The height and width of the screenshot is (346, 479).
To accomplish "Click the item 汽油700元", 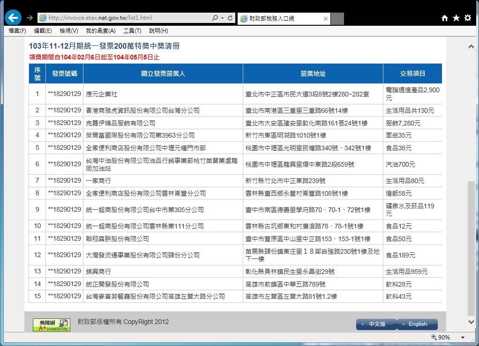I will (x=400, y=164).
